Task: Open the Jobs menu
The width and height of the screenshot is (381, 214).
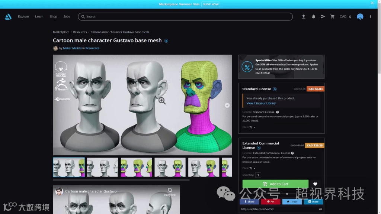Action: point(67,16)
